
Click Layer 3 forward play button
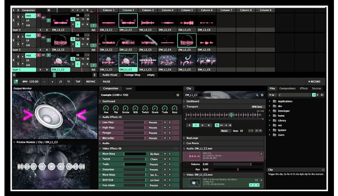pos(78,24)
